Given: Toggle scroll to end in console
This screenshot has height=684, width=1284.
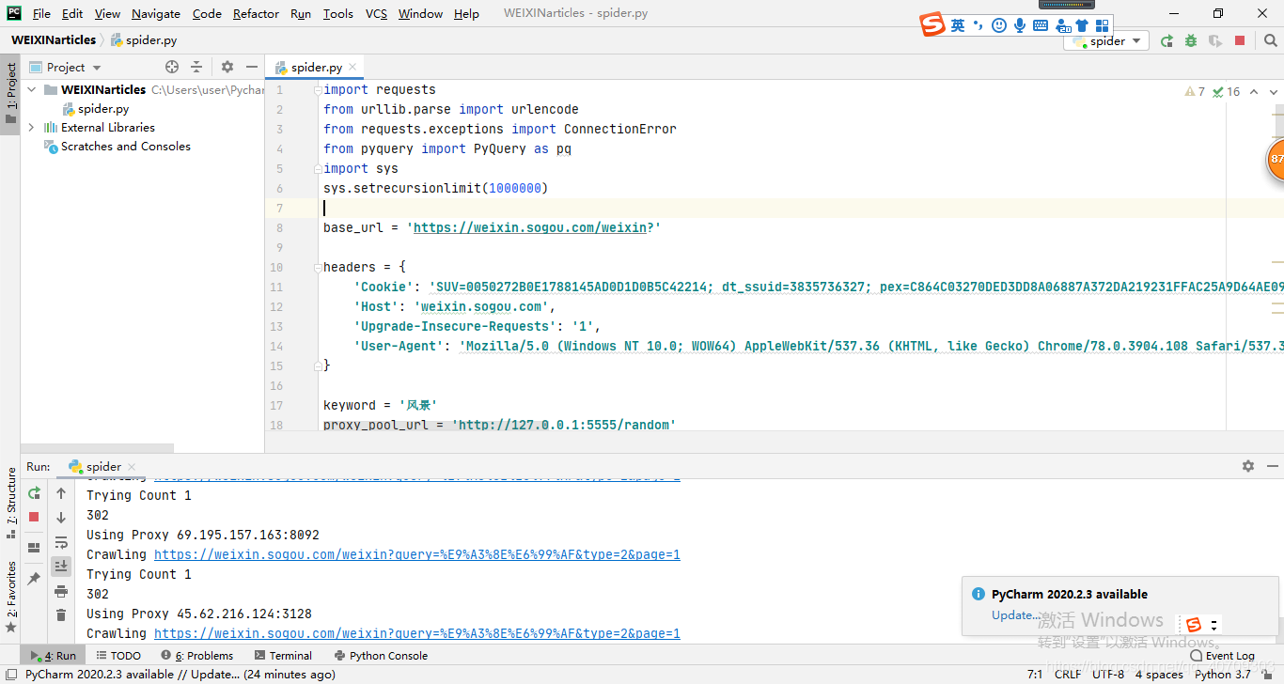Looking at the screenshot, I should 61,566.
